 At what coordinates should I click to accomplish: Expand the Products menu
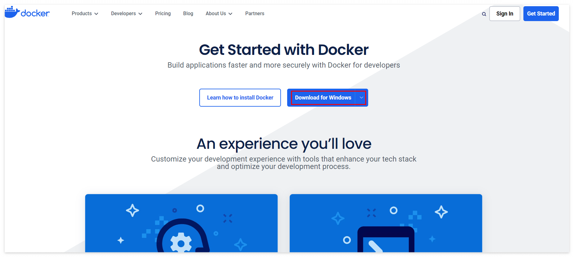pyautogui.click(x=85, y=14)
